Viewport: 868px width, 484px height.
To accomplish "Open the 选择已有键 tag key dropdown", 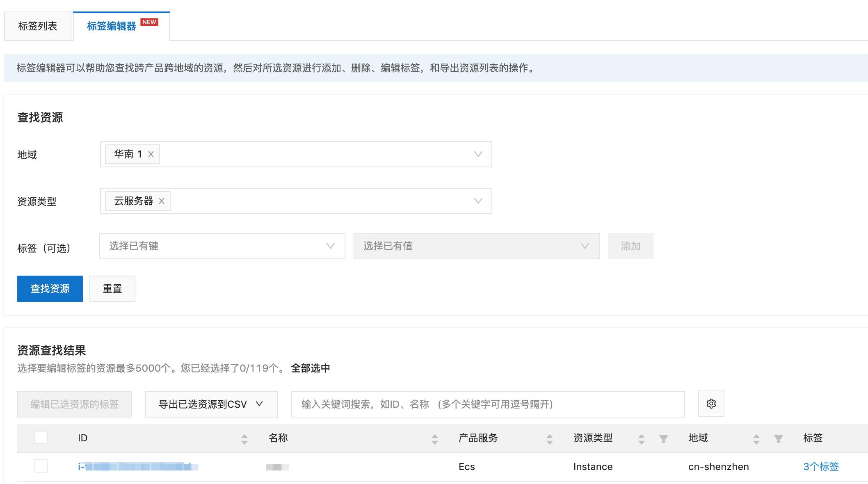I will (222, 246).
